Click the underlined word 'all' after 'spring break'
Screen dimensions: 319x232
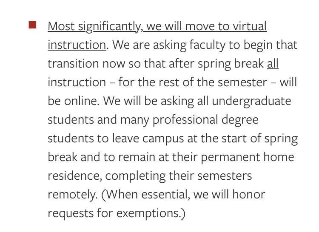[273, 64]
